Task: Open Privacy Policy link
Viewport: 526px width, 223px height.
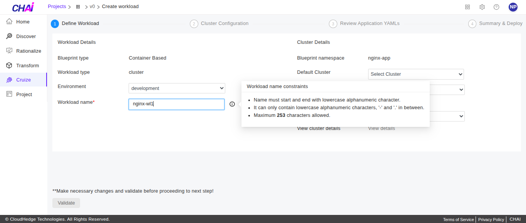Action: click(491, 220)
